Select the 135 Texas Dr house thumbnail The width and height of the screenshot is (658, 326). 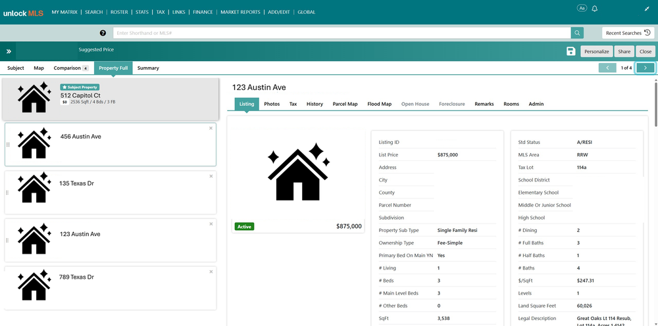point(34,187)
